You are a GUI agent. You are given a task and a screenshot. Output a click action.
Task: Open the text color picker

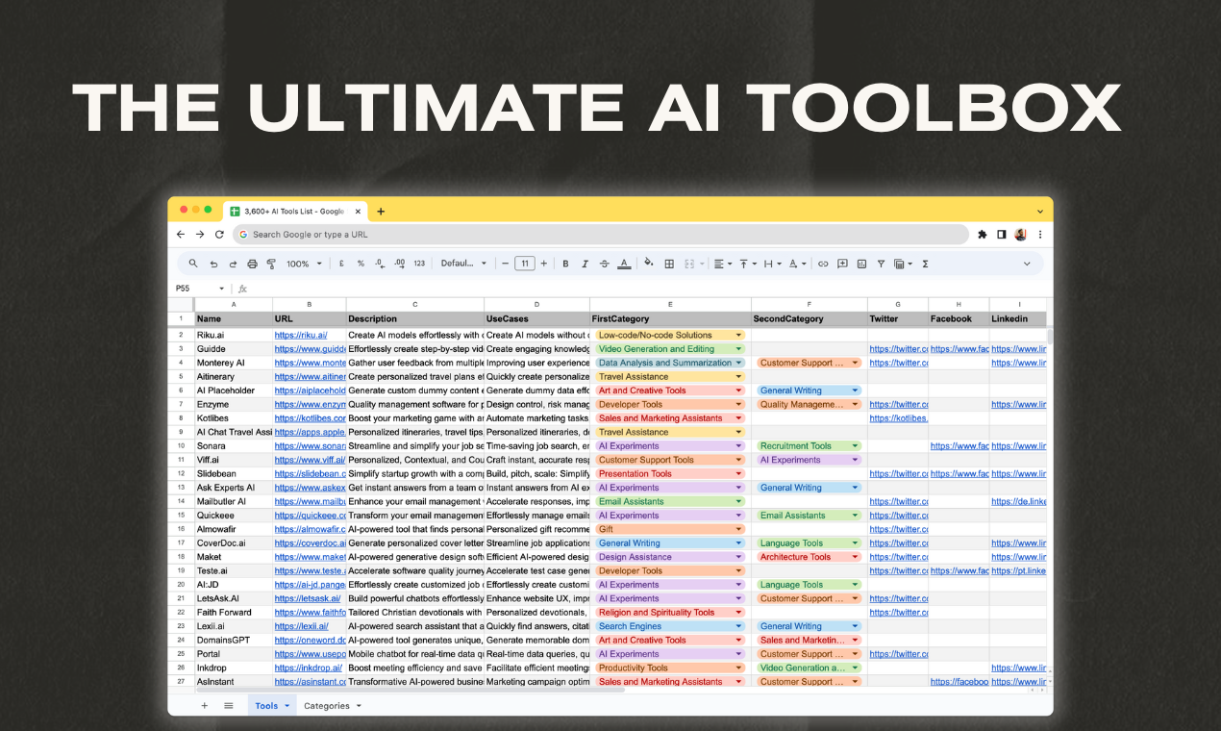pos(624,264)
